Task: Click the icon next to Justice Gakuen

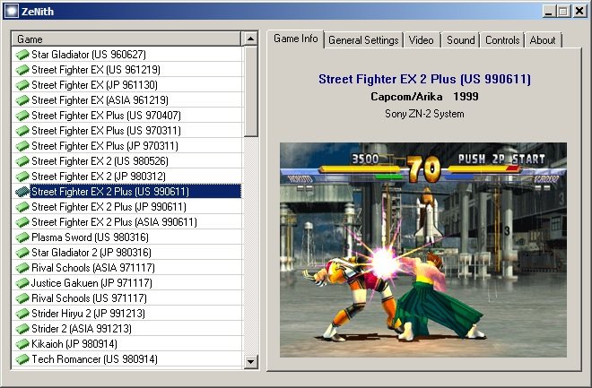Action: (22, 283)
